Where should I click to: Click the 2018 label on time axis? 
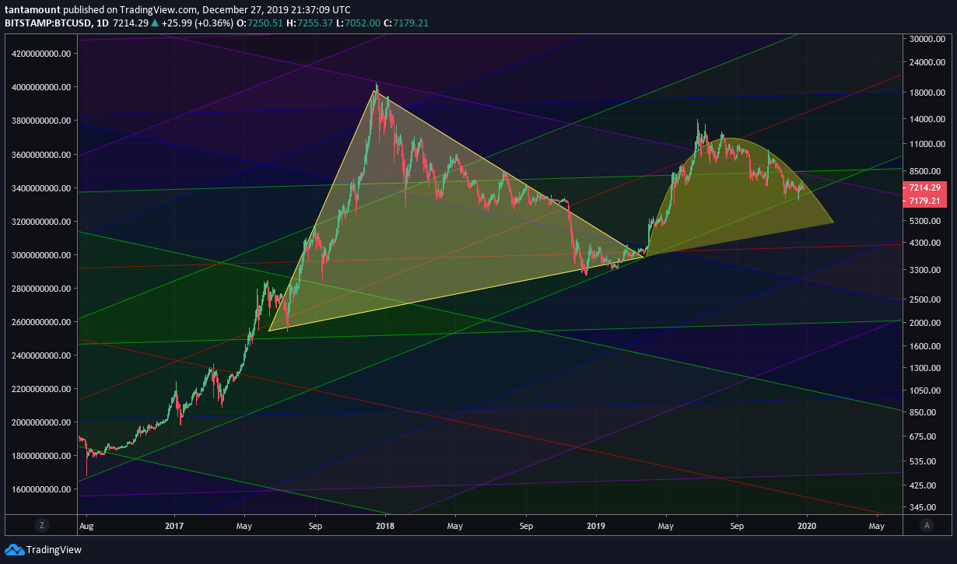coord(385,525)
